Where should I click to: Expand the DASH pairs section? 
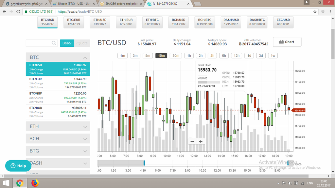tap(58, 163)
